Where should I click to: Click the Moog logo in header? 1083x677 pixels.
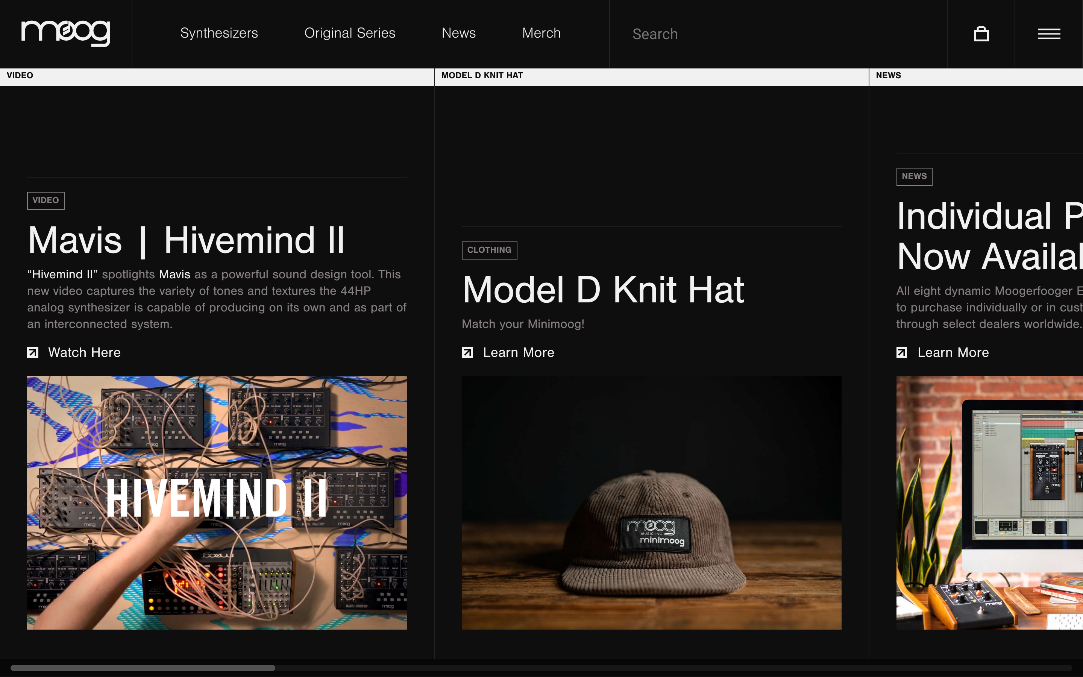(66, 33)
